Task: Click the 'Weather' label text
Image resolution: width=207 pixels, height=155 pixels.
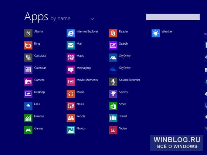Action: pos(167,31)
